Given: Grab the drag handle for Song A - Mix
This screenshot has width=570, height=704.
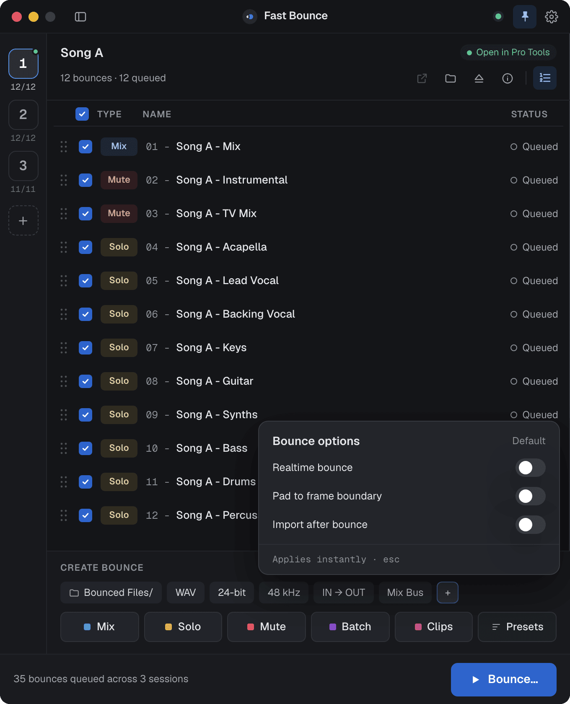Looking at the screenshot, I should point(64,147).
